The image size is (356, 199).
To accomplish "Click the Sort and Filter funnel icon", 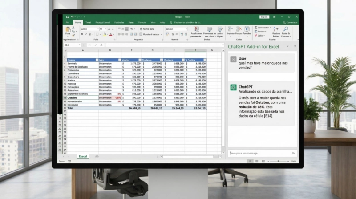I will pos(276,29).
